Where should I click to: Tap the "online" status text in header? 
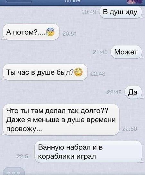72,1
